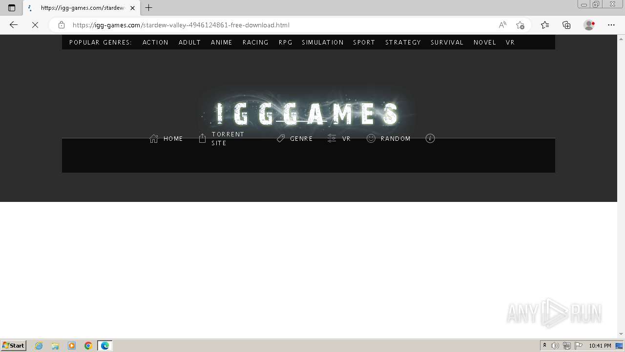Click Action Center flag tray icon
Image resolution: width=625 pixels, height=352 pixels.
pos(579,346)
